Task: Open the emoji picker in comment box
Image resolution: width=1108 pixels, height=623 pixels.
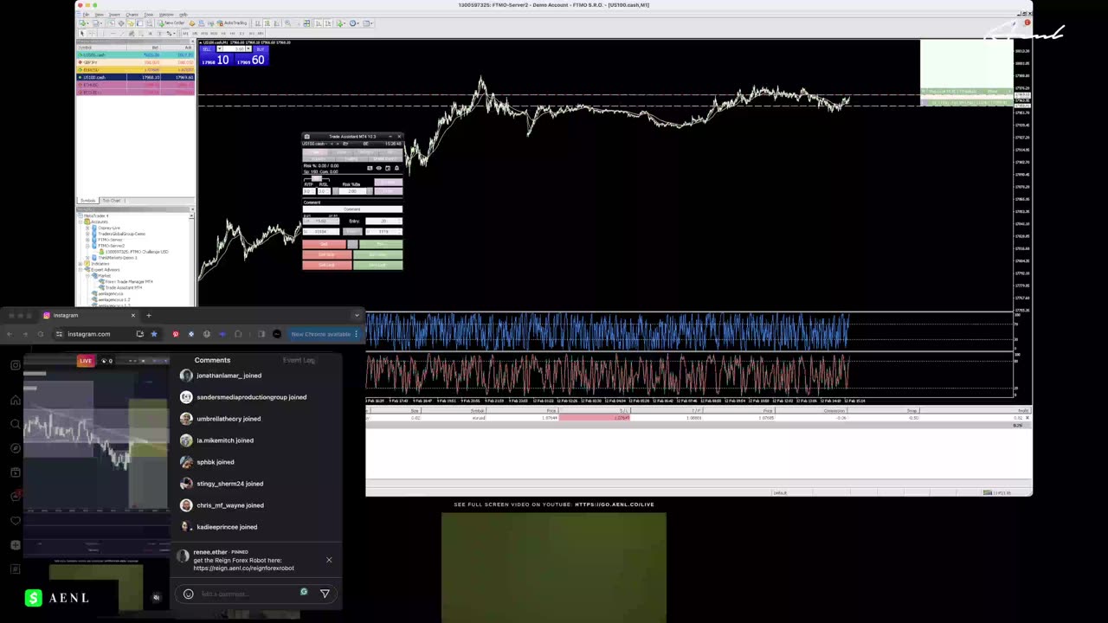Action: pyautogui.click(x=189, y=594)
